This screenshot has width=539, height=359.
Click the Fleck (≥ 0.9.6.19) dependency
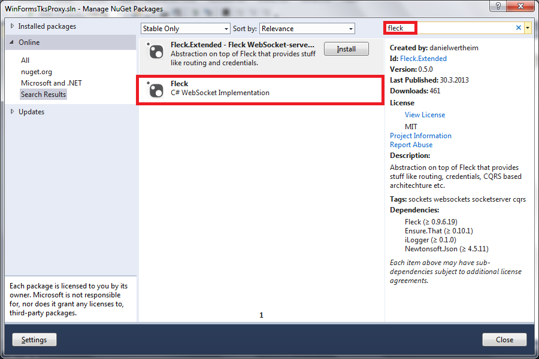[431, 222]
